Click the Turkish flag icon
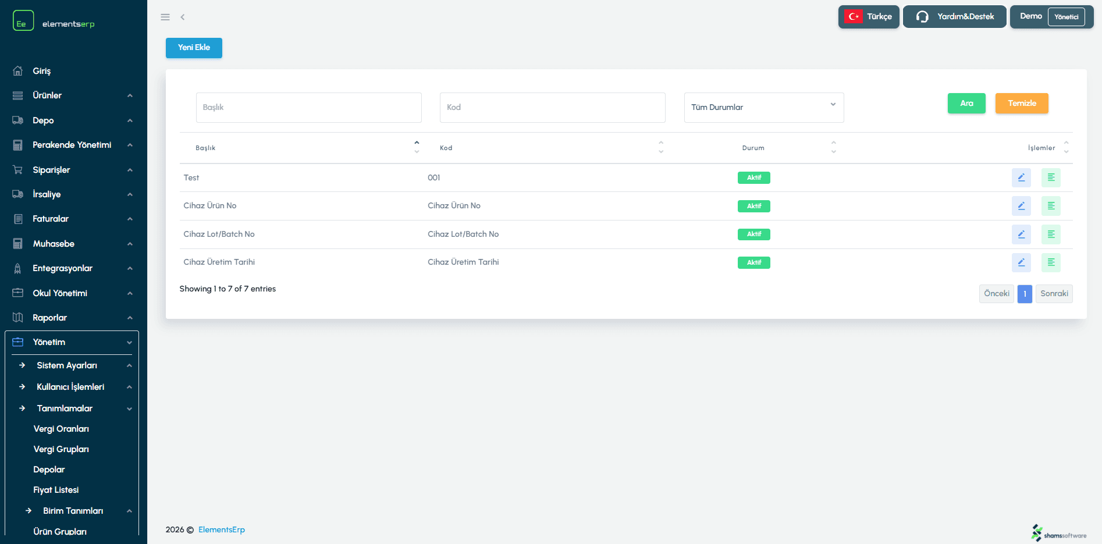Screen dimensions: 1102x544 click(x=854, y=17)
